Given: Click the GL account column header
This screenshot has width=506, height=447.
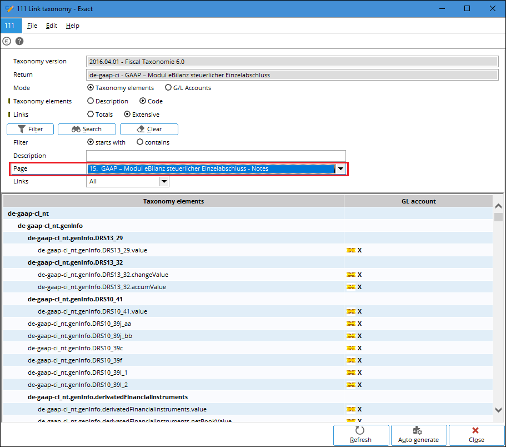Looking at the screenshot, I should click(419, 201).
